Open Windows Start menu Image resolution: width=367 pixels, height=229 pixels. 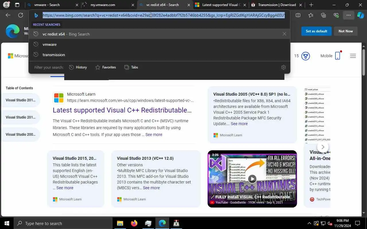click(x=7, y=223)
